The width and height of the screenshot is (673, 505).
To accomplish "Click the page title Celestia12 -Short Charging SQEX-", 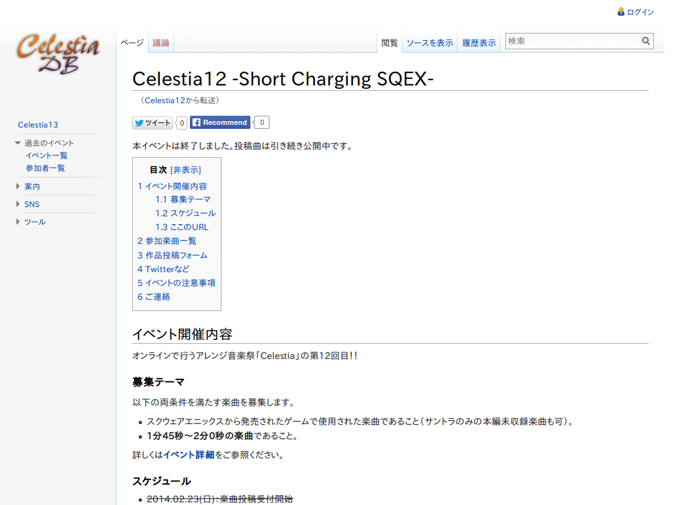I will point(283,79).
